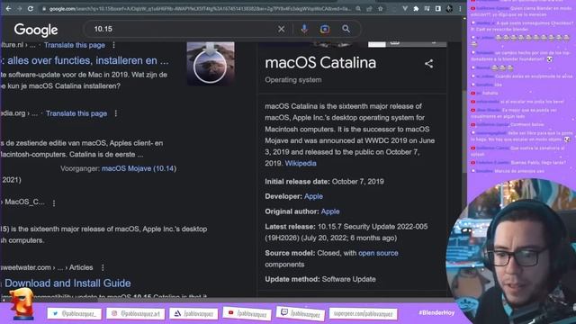The height and width of the screenshot is (324, 576).
Task: Follow the macOS Mojave (10.14) link
Action: 139,168
